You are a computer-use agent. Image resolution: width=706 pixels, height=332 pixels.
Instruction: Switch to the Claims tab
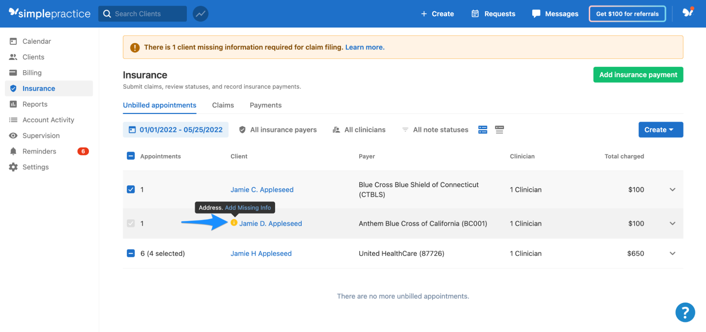click(223, 105)
